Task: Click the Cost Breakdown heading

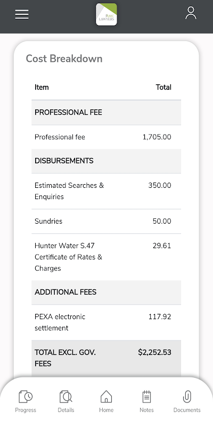Action: pos(64,59)
